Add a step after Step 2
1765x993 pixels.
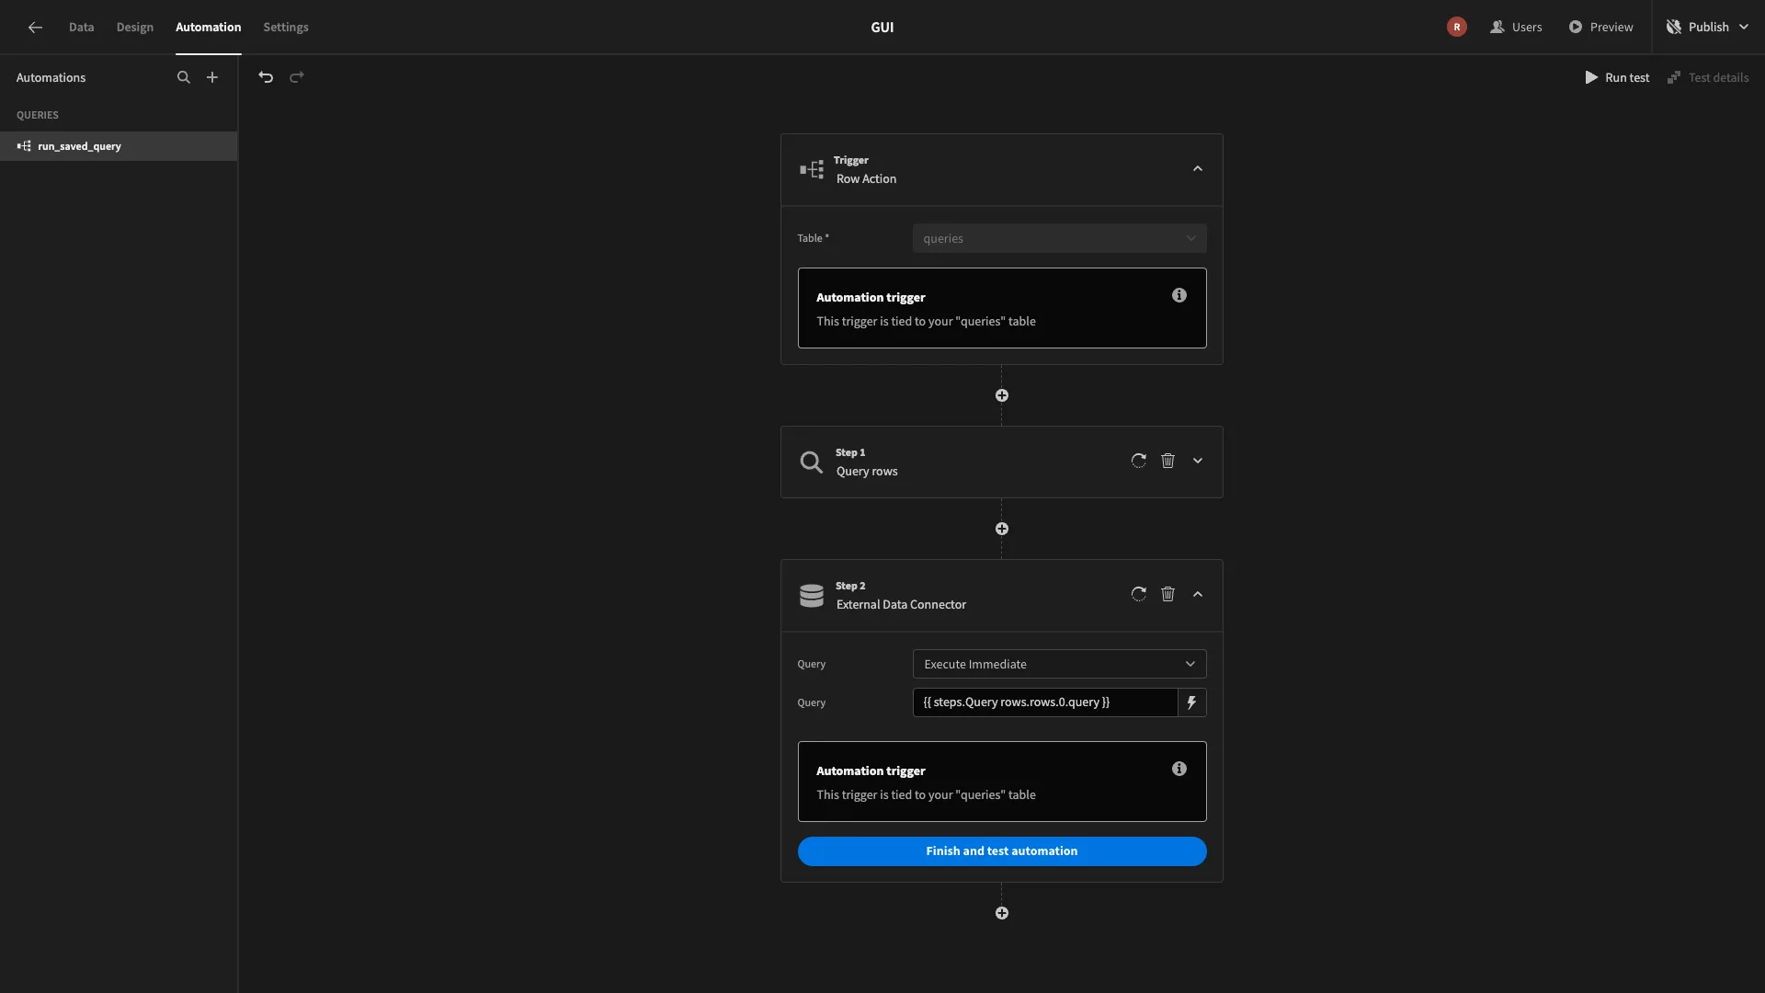click(1002, 913)
